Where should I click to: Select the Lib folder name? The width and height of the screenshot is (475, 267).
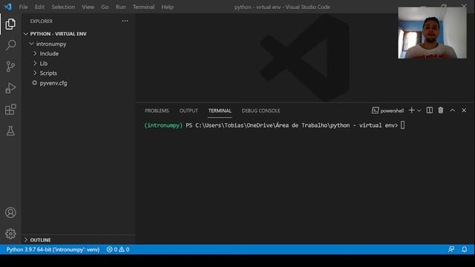(44, 63)
